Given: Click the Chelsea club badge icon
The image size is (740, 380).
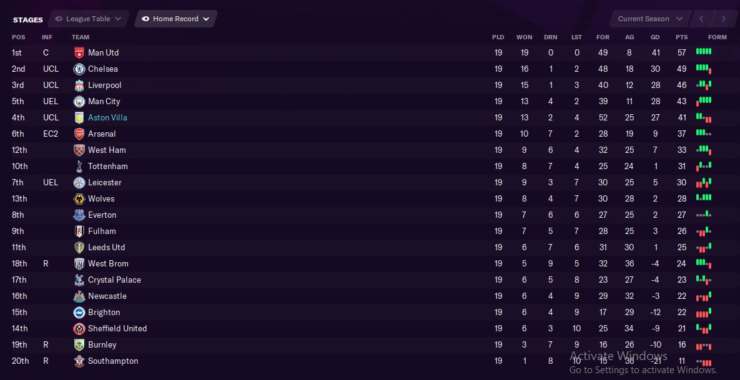Looking at the screenshot, I should 79,69.
